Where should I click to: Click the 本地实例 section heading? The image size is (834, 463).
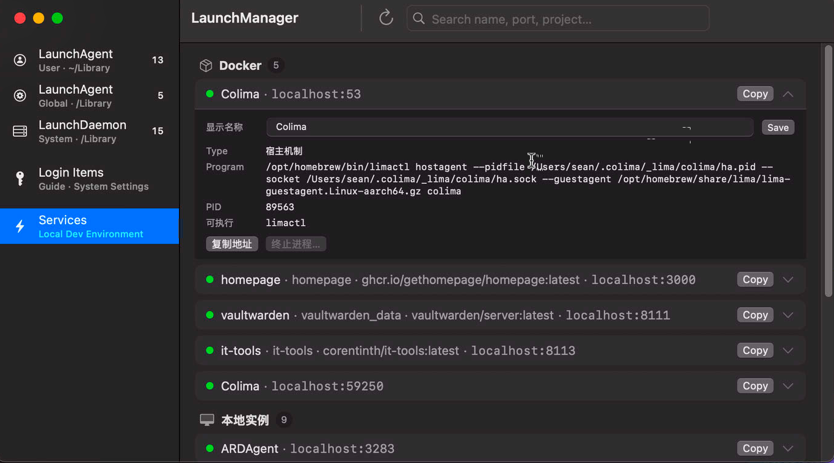coord(245,420)
